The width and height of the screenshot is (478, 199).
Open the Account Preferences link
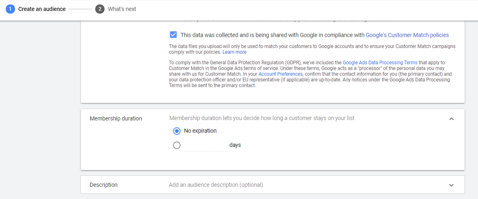pyautogui.click(x=280, y=74)
